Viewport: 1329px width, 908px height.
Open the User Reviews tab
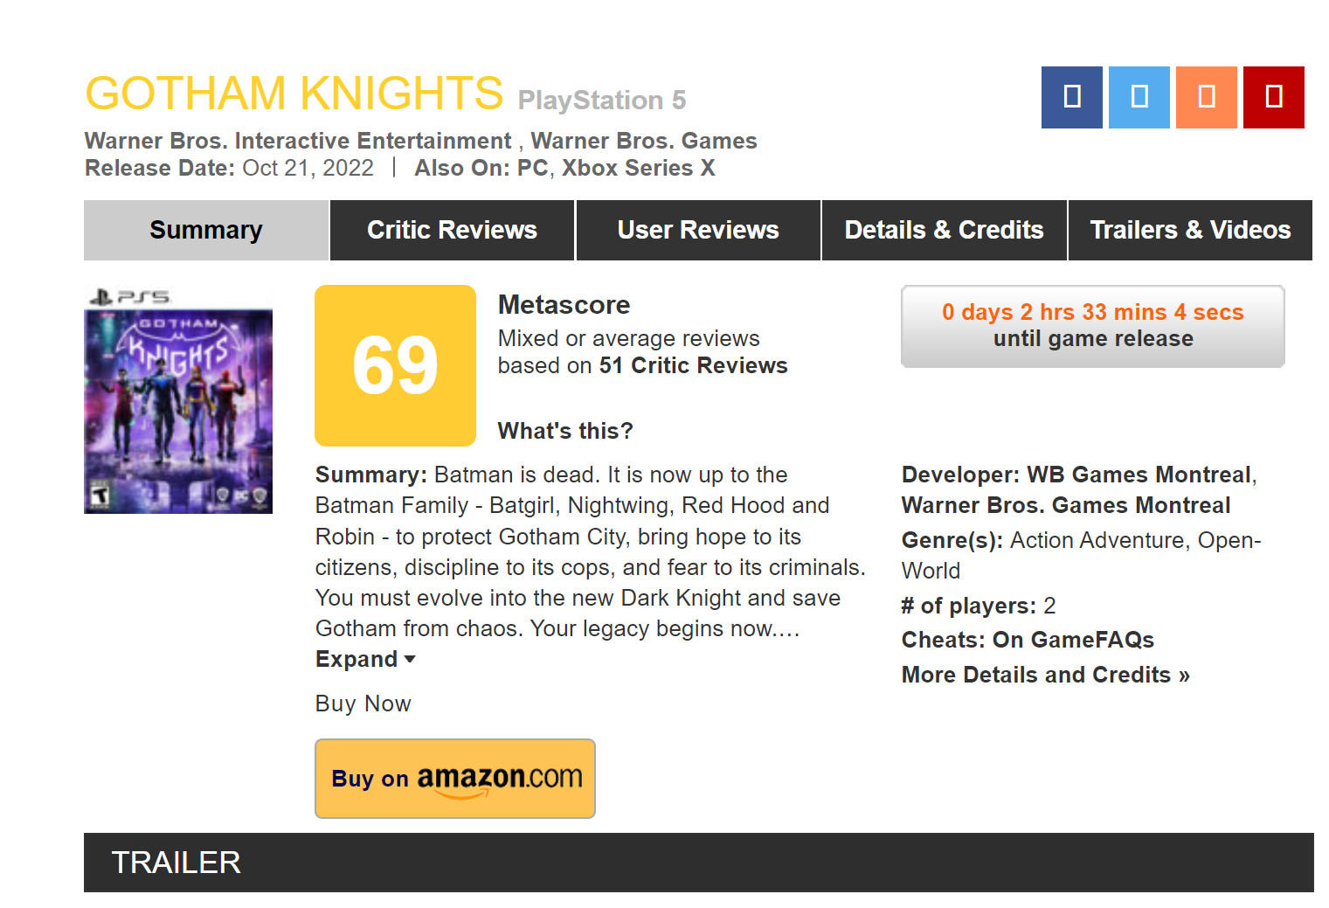tap(698, 230)
